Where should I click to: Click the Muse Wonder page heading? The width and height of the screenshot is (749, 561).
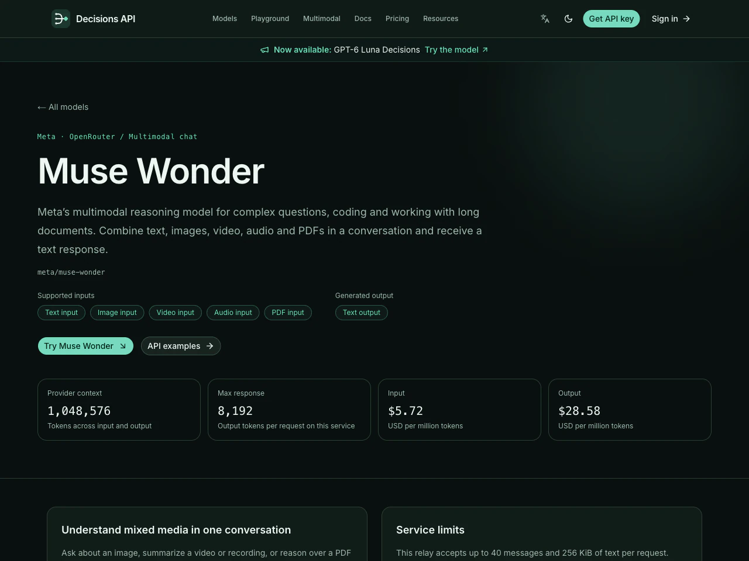(151, 171)
